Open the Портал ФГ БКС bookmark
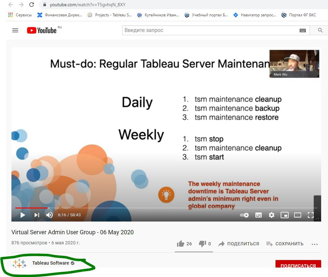The image size is (328, 277). [x=299, y=15]
